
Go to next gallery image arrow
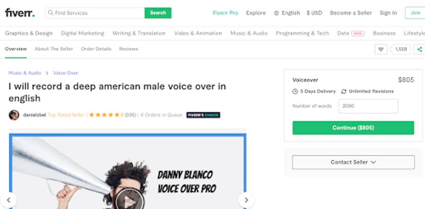click(246, 200)
